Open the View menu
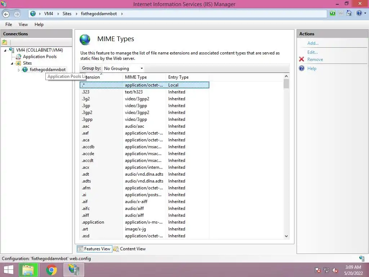The image size is (369, 277). pos(23,25)
